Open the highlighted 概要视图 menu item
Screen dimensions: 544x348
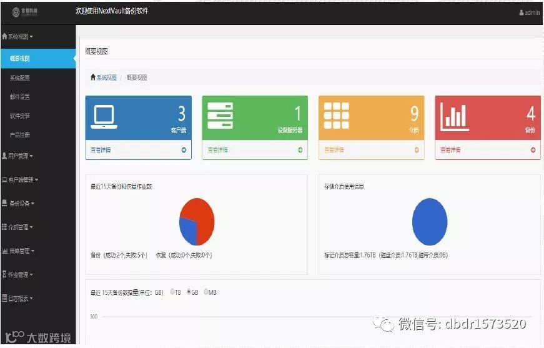(38, 59)
